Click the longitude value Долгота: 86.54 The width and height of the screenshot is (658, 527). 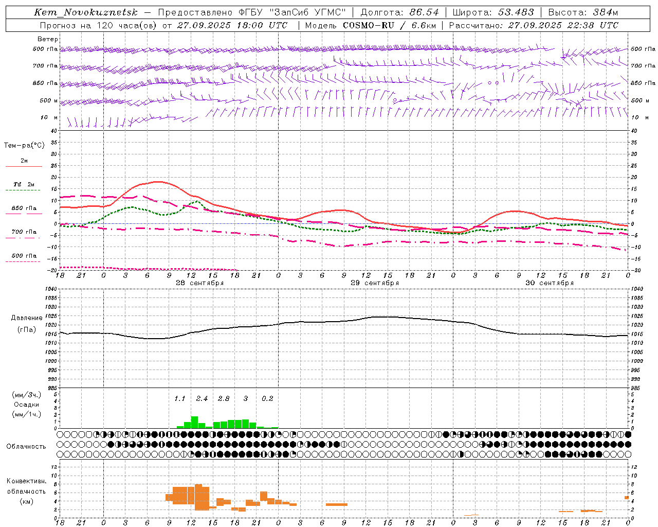[400, 12]
